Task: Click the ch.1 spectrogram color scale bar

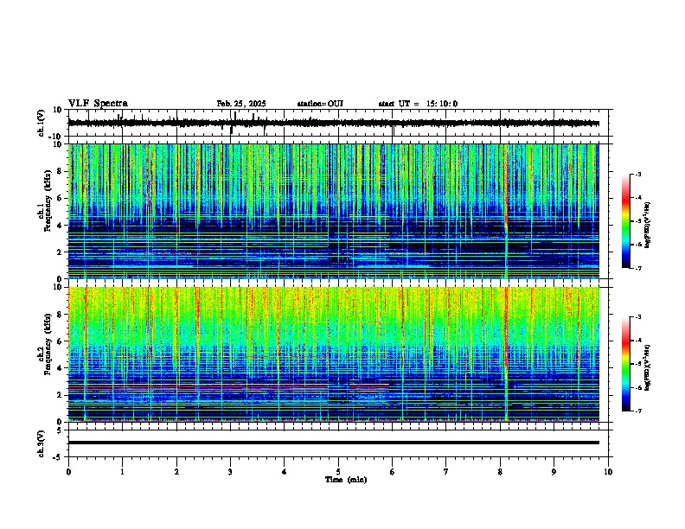Action: [x=626, y=221]
